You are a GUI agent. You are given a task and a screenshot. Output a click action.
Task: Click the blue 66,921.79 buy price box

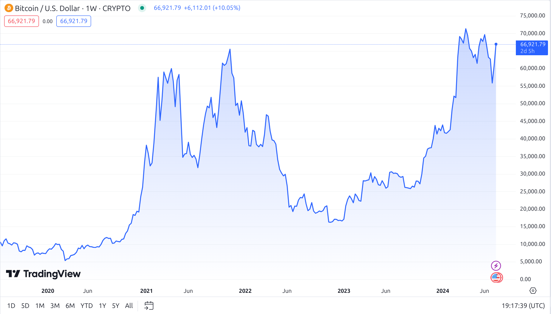tap(74, 21)
